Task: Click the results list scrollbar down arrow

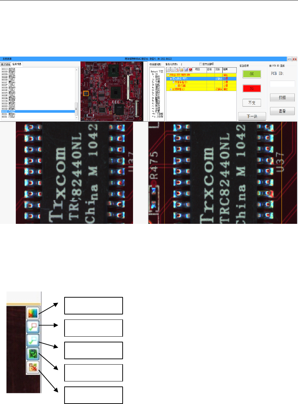Action: coord(77,118)
